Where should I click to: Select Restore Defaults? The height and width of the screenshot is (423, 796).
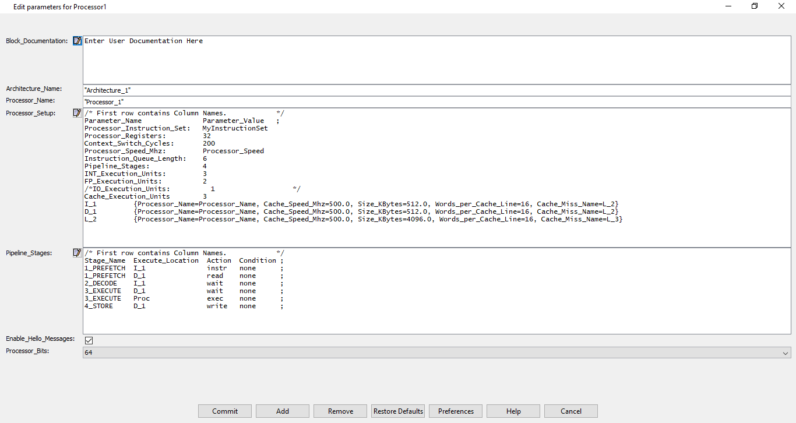pos(398,411)
